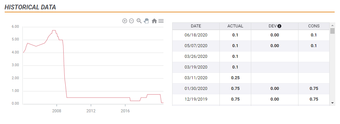Click the 5.00 y-axis label
Screen dimensions: 340x124
15,39
